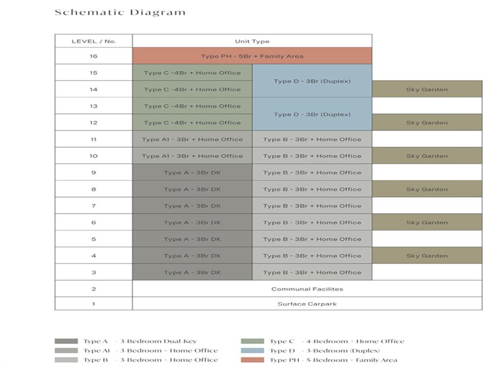Click the Surface Carpark row
This screenshot has height=367, width=483.
pos(307,304)
